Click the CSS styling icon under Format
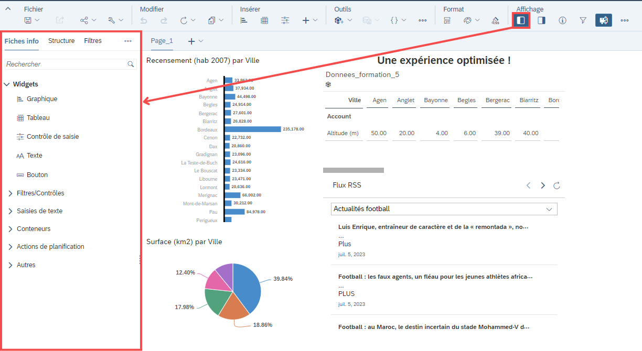Screen dimensions: 642x351 point(495,19)
